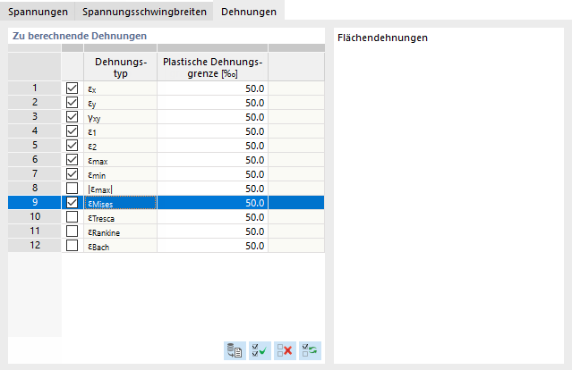The width and height of the screenshot is (572, 370).
Task: Select the εmin strain type cell
Action: [x=120, y=174]
